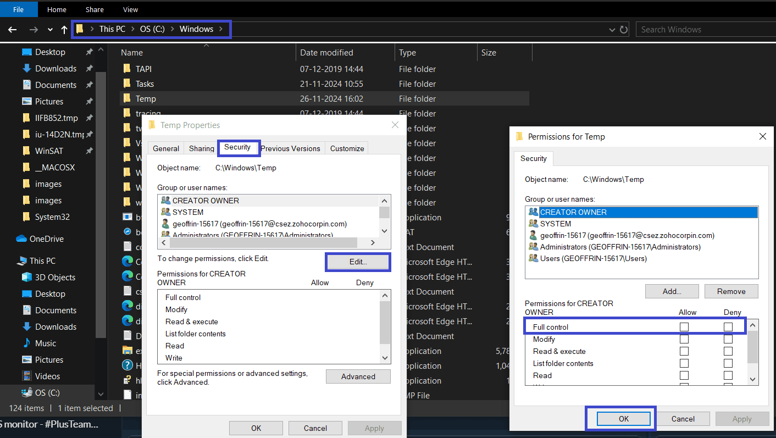
Task: Check Allow for Full control
Action: click(684, 327)
